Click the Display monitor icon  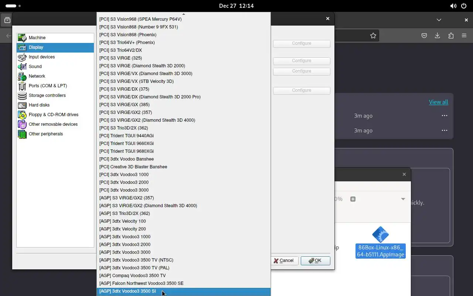[22, 47]
